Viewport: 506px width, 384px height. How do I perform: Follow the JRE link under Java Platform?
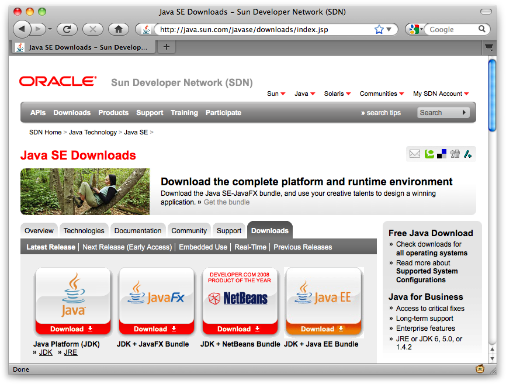point(70,352)
